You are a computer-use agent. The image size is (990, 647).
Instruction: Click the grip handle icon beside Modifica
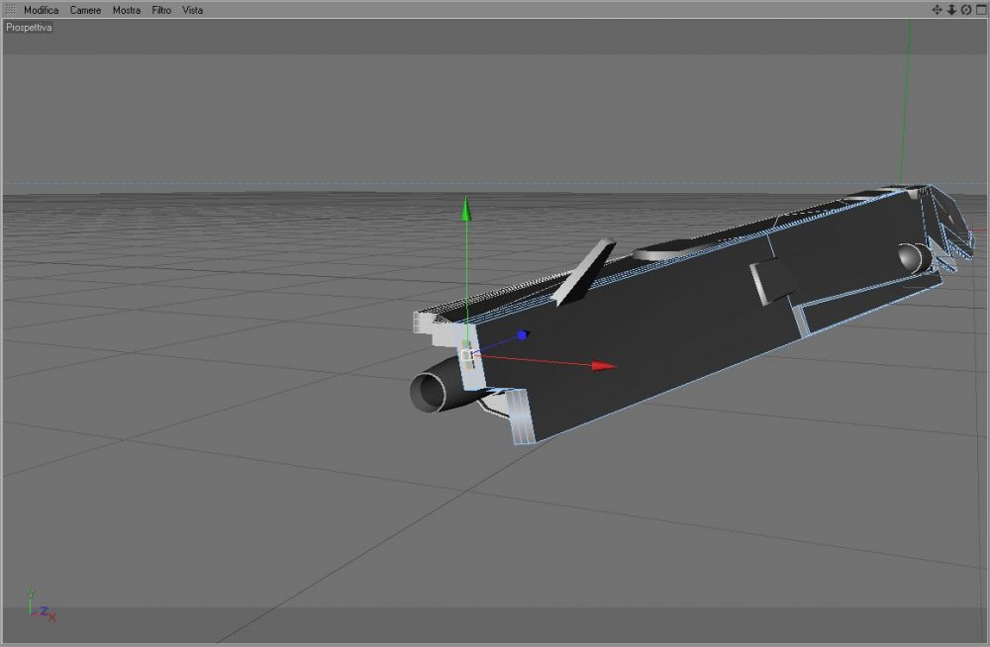click(x=10, y=10)
